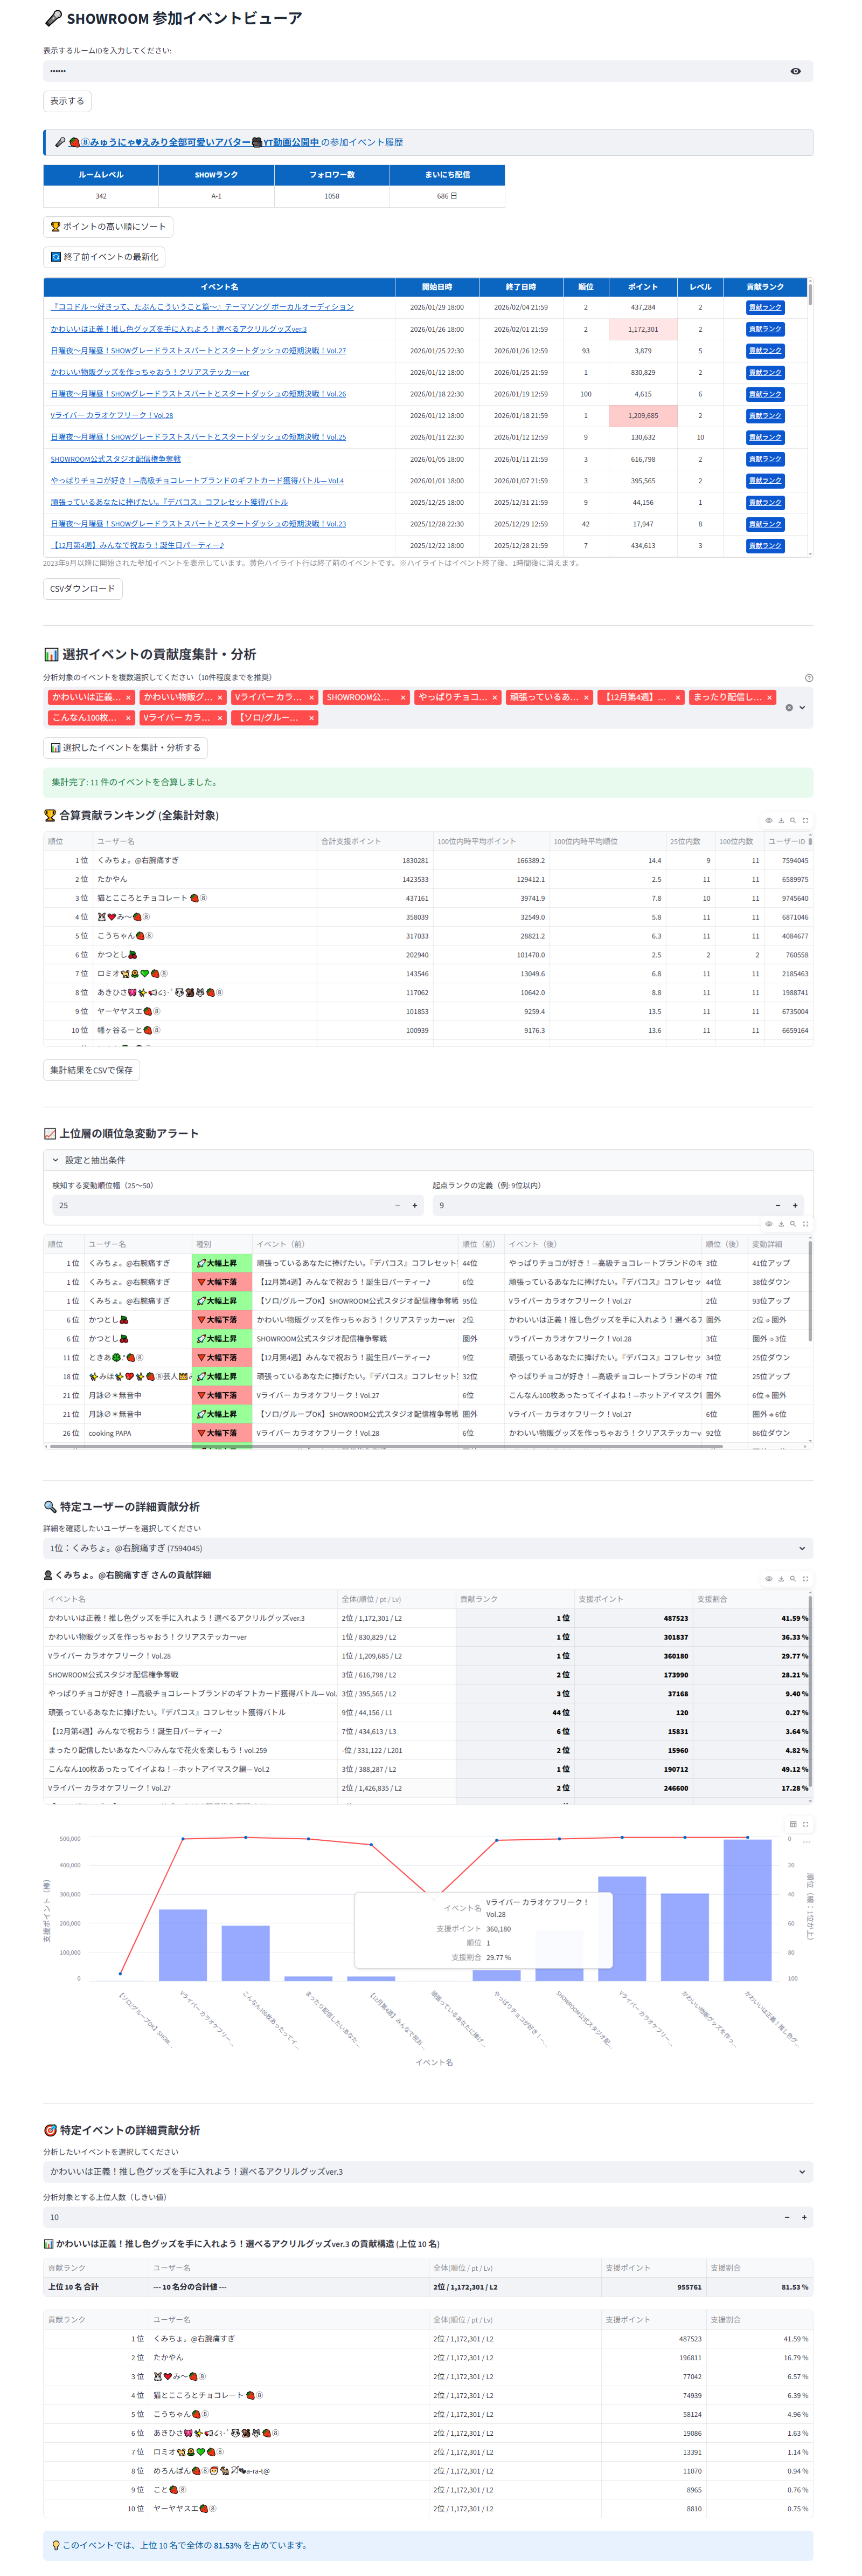Increase the rank change threshold with plus

point(414,1205)
